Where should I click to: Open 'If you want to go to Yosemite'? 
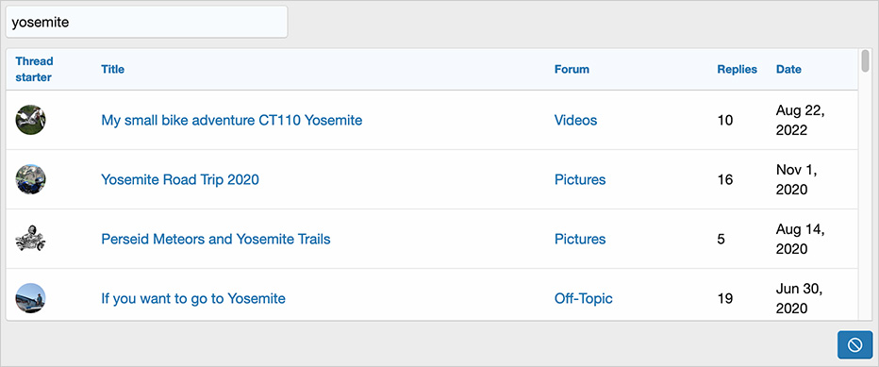[193, 298]
